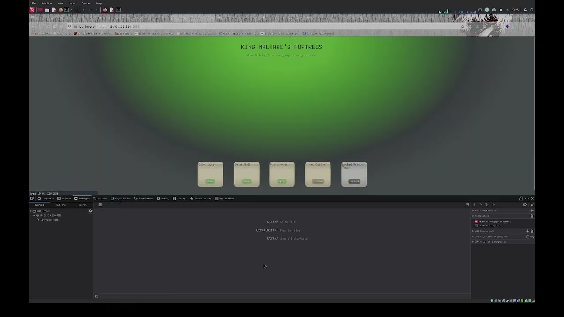Collapse the Main Thread tree node
The image size is (564, 317).
pos(31,211)
